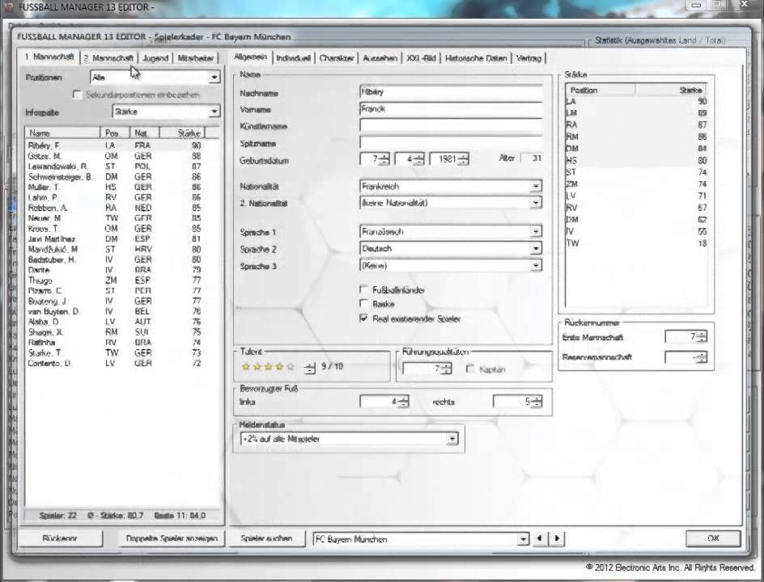
Task: Open the Sprache 3 dropdown
Action: [536, 265]
